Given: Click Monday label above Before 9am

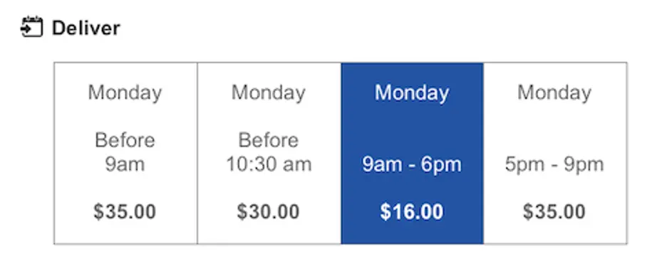Looking at the screenshot, I should point(125,93).
